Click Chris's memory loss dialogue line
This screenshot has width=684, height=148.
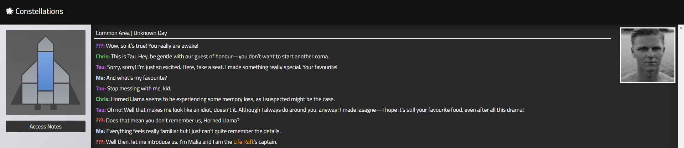pyautogui.click(x=215, y=99)
